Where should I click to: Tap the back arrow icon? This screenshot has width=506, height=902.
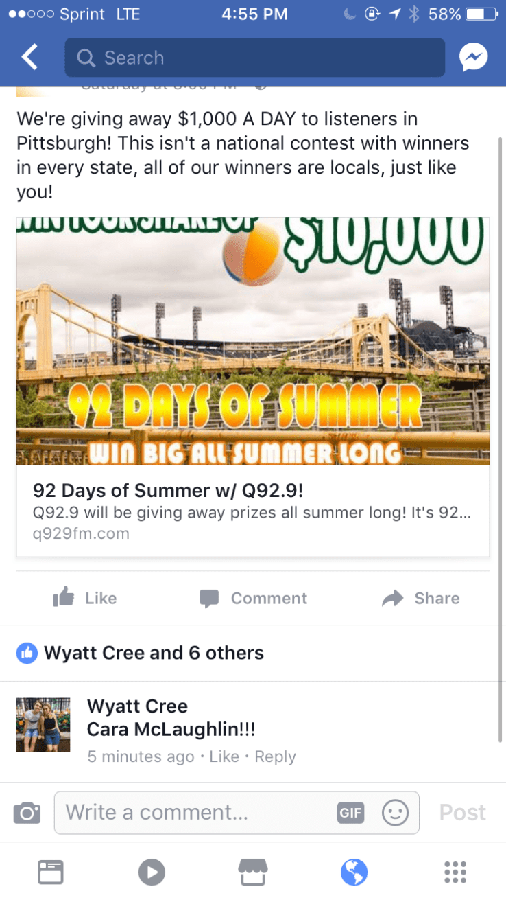[29, 58]
